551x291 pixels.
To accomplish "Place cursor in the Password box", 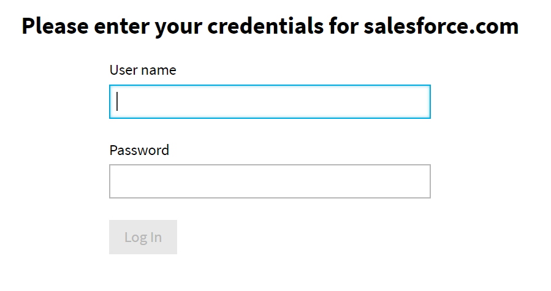I will click(x=270, y=181).
